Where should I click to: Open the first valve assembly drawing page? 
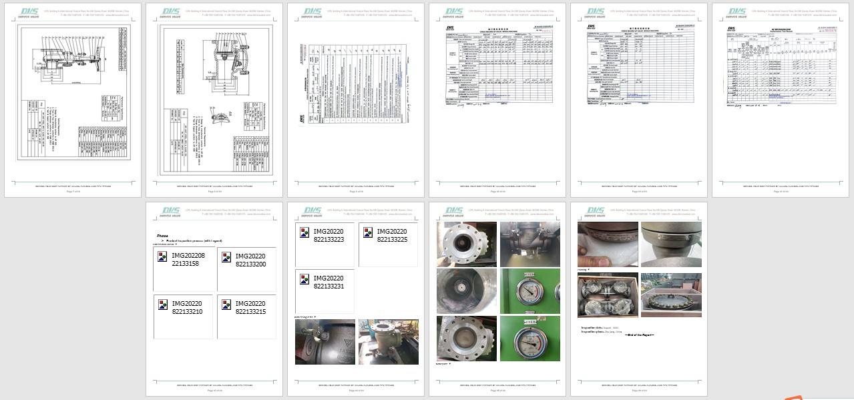point(73,99)
